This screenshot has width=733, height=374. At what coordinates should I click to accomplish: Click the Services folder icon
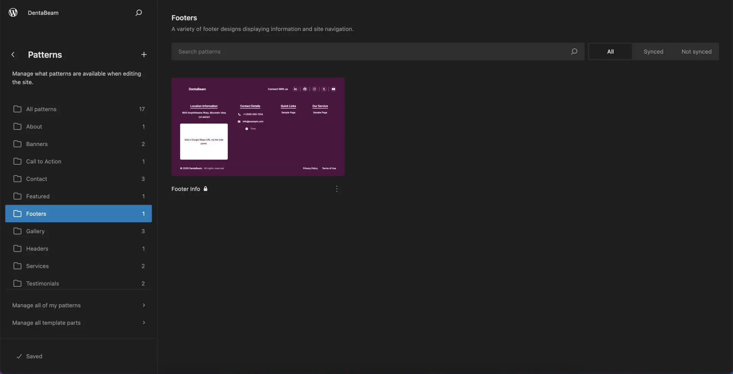click(17, 266)
